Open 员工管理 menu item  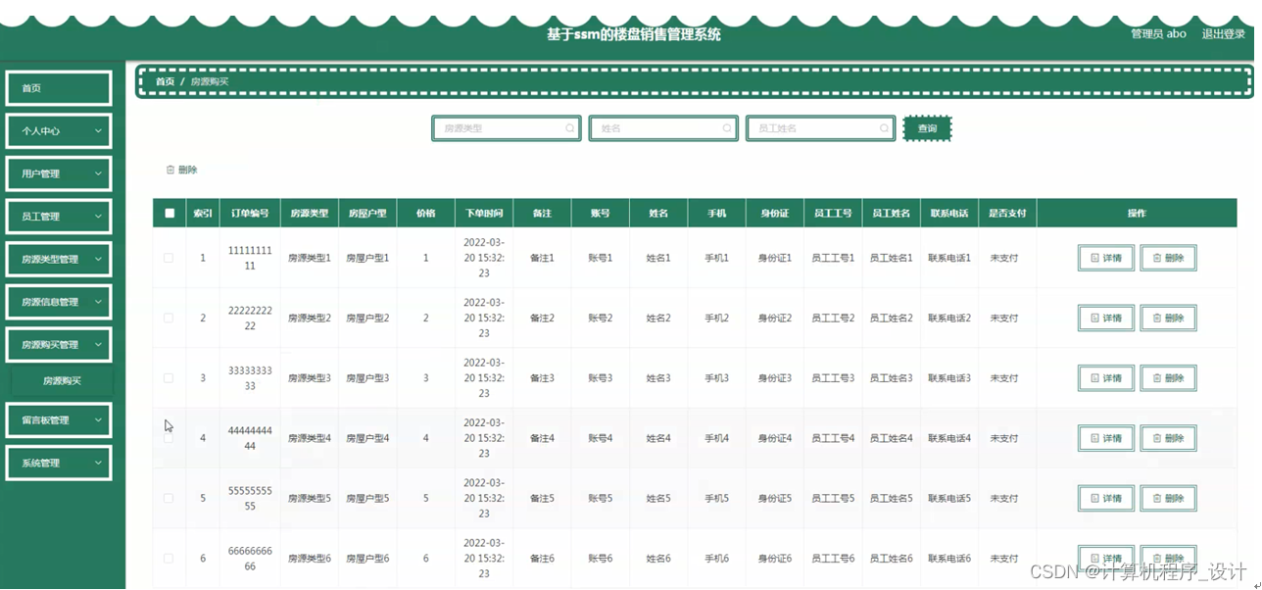coord(59,217)
